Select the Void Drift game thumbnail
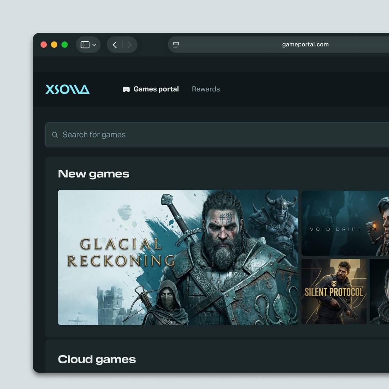Image resolution: width=389 pixels, height=389 pixels. (345, 223)
